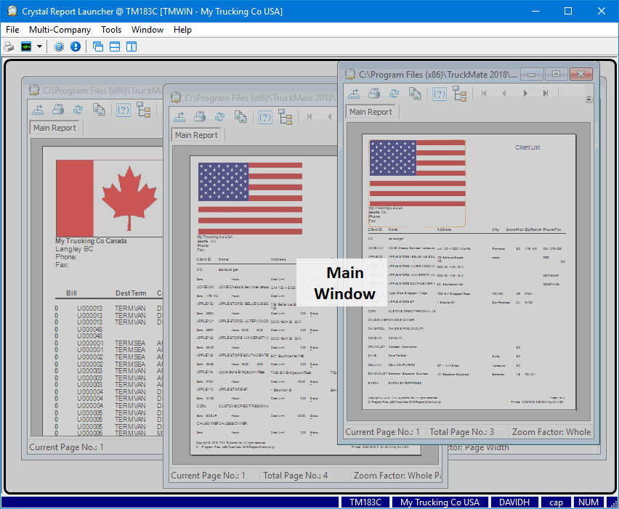Toggle parameter panel in the Client List window
619x509 pixels.
[x=440, y=93]
